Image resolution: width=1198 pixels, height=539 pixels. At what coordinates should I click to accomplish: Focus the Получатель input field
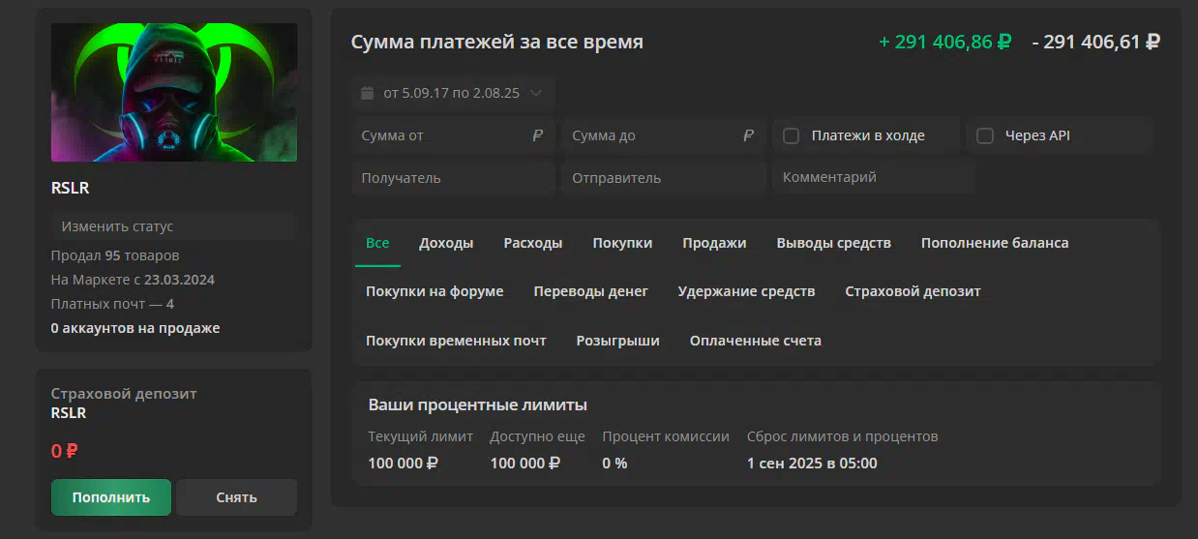(453, 178)
